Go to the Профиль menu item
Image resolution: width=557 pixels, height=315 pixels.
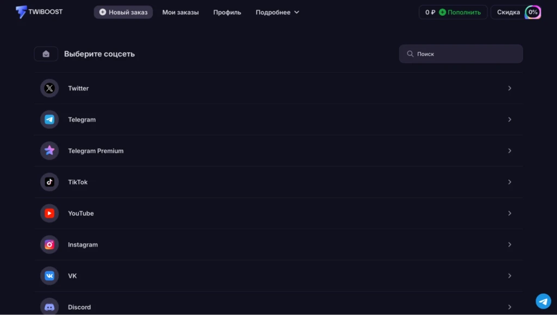227,12
